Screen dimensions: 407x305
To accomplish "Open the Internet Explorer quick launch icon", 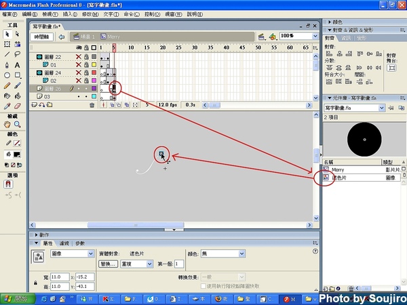I will (44, 299).
